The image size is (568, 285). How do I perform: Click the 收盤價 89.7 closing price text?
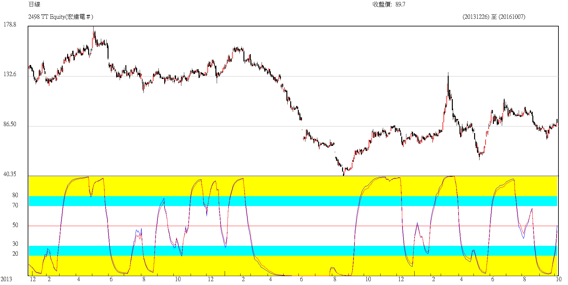[389, 4]
